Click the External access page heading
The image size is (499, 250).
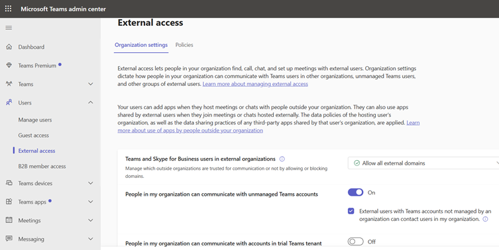point(150,22)
